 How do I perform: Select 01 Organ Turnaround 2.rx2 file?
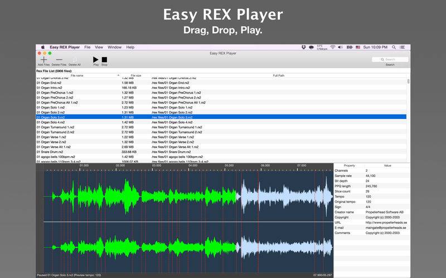pos(221,132)
